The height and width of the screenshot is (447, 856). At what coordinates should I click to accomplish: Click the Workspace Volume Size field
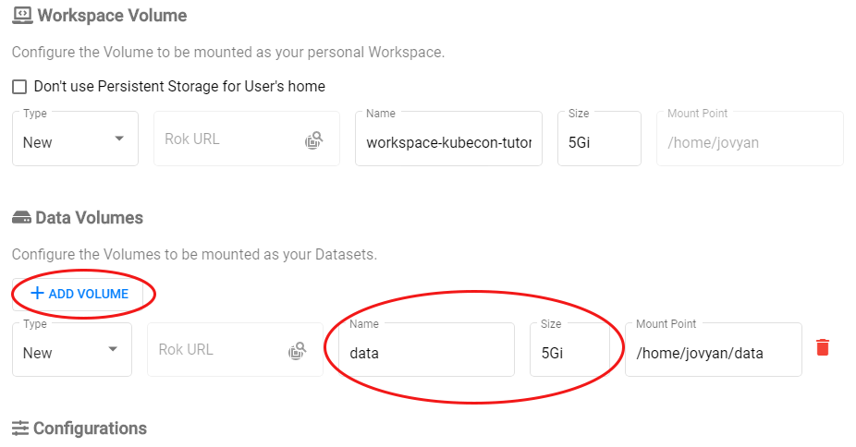598,142
